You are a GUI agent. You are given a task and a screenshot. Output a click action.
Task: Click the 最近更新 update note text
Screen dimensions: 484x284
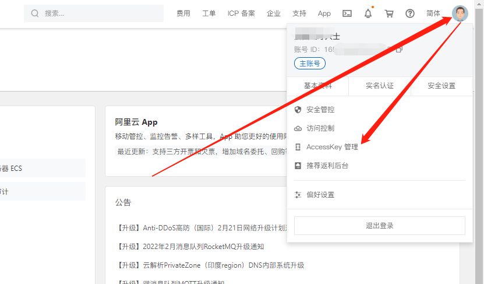pyautogui.click(x=201, y=152)
